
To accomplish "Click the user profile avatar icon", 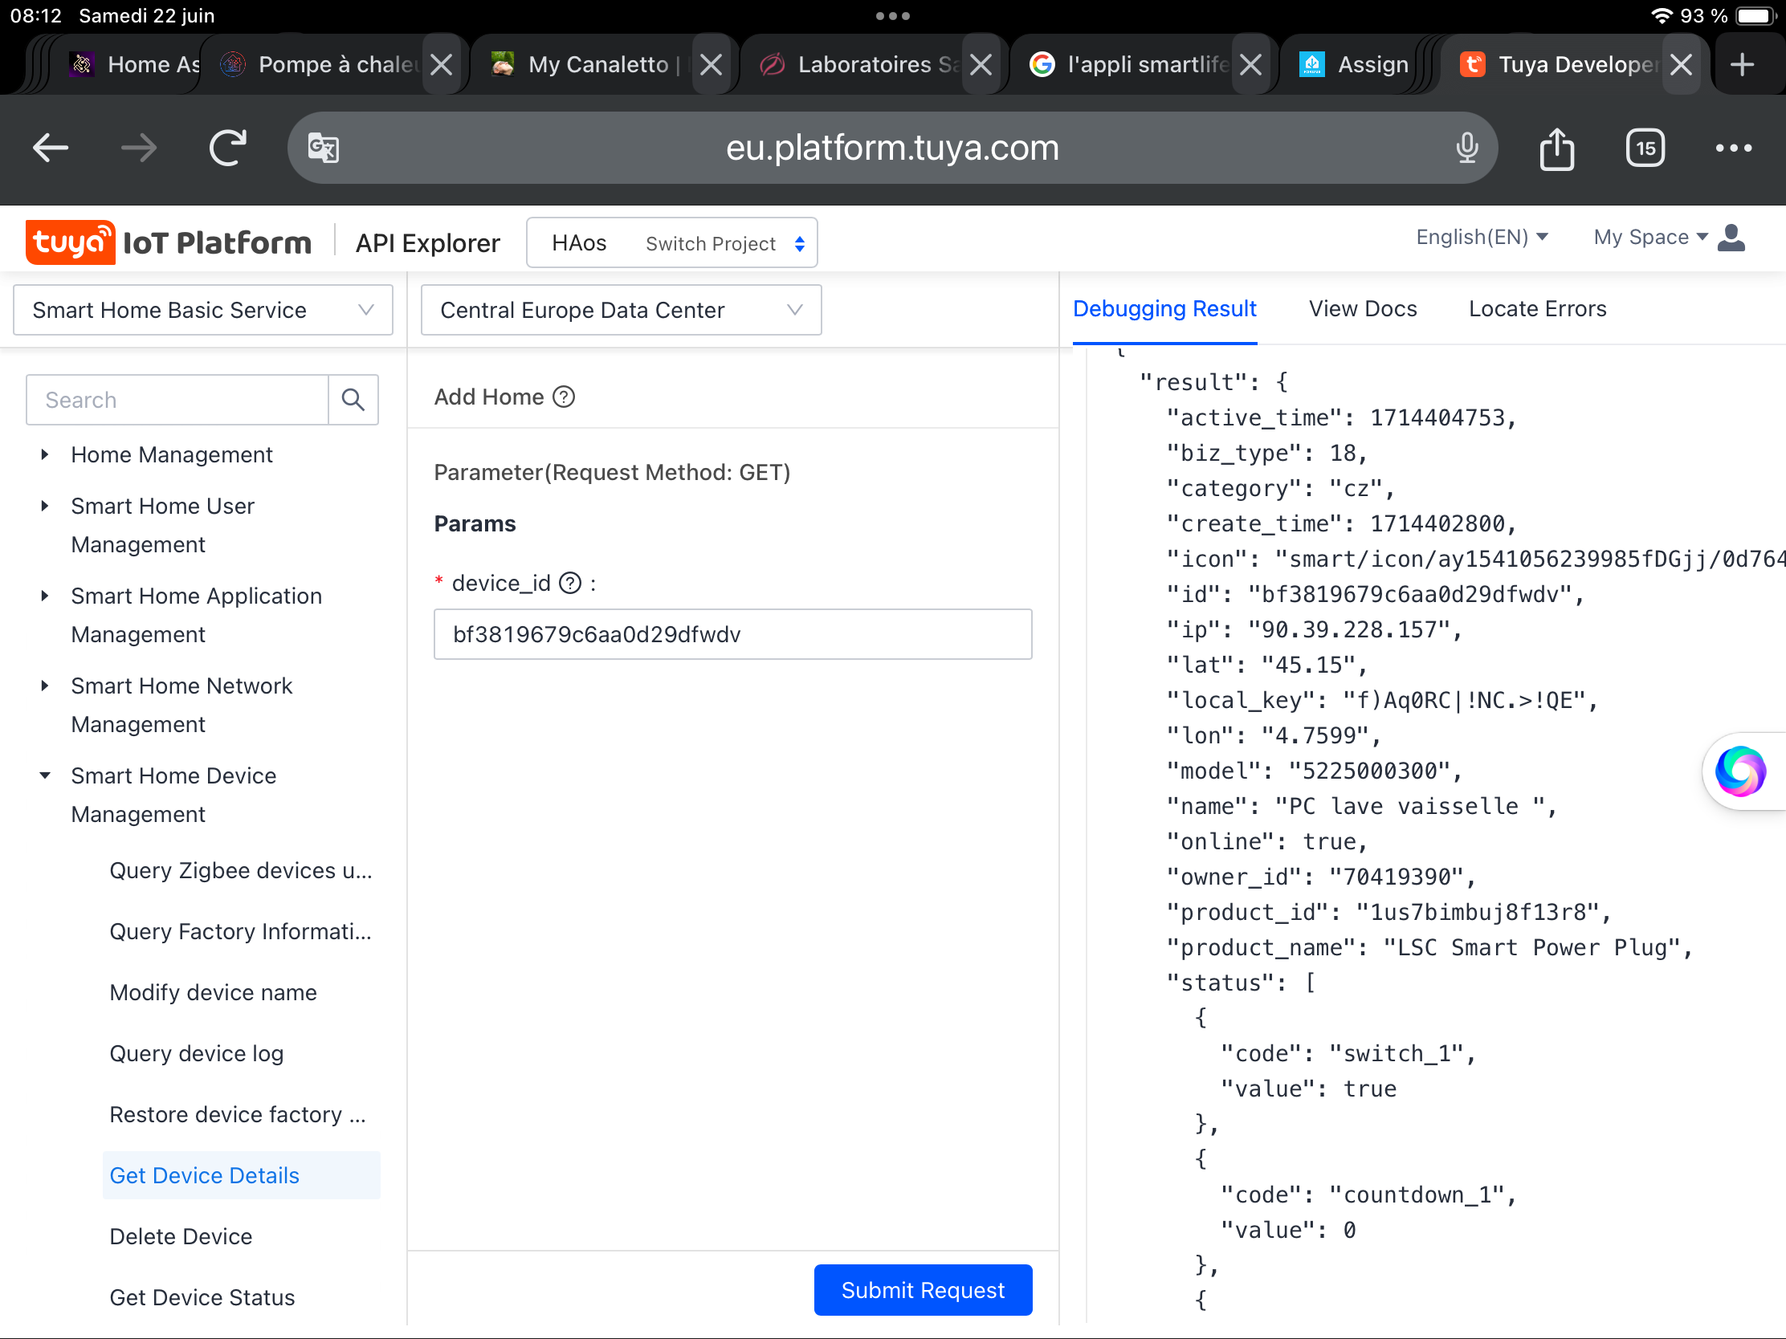I will (1732, 238).
